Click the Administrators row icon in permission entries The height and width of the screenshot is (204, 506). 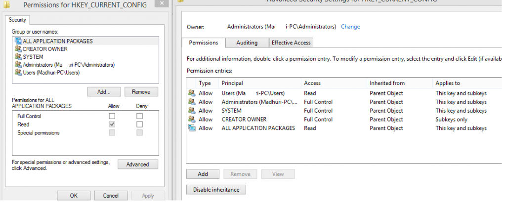pyautogui.click(x=192, y=102)
